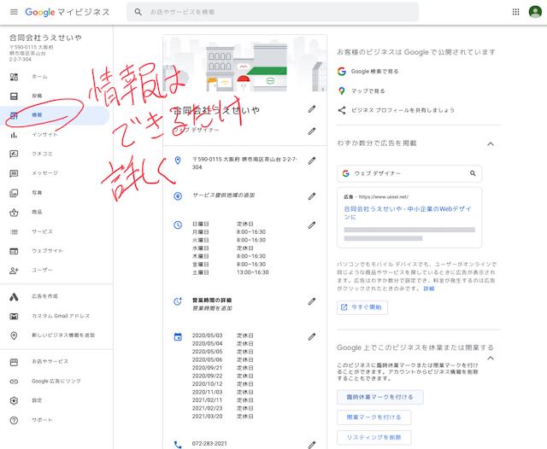Click ビジネスプロフィールを共有しましょう link
This screenshot has width=547, height=449.
click(x=403, y=110)
